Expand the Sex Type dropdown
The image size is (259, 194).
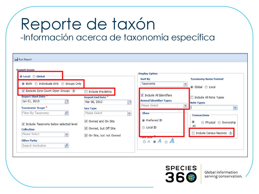click(129, 113)
